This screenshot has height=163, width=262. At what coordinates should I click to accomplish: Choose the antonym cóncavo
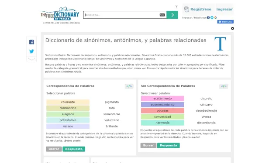tap(207, 104)
